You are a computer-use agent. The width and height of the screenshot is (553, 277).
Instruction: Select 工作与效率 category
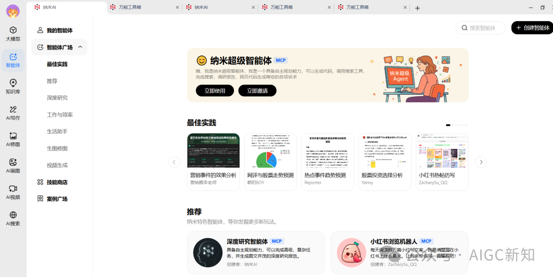pyautogui.click(x=59, y=115)
